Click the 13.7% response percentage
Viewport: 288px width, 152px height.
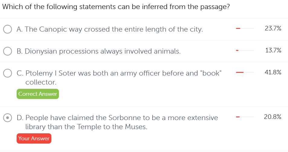click(273, 51)
